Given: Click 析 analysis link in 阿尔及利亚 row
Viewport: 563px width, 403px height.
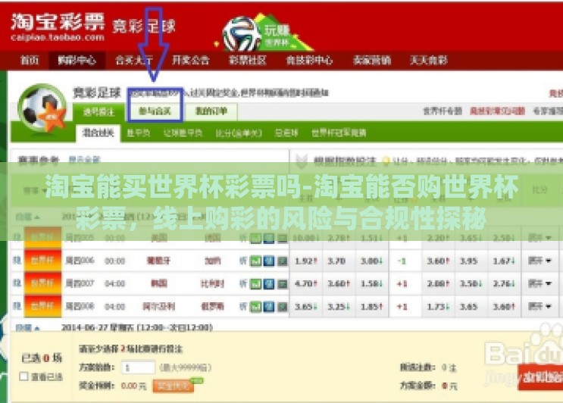Looking at the screenshot, I should click(x=242, y=307).
